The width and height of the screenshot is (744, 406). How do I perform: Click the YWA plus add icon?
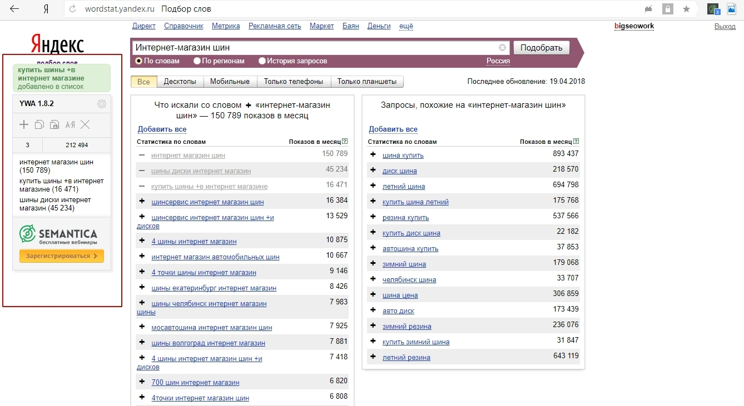[24, 124]
